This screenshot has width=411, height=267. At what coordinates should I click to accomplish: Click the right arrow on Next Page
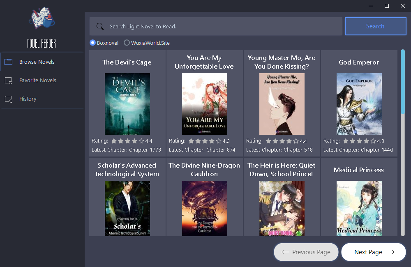coord(390,252)
